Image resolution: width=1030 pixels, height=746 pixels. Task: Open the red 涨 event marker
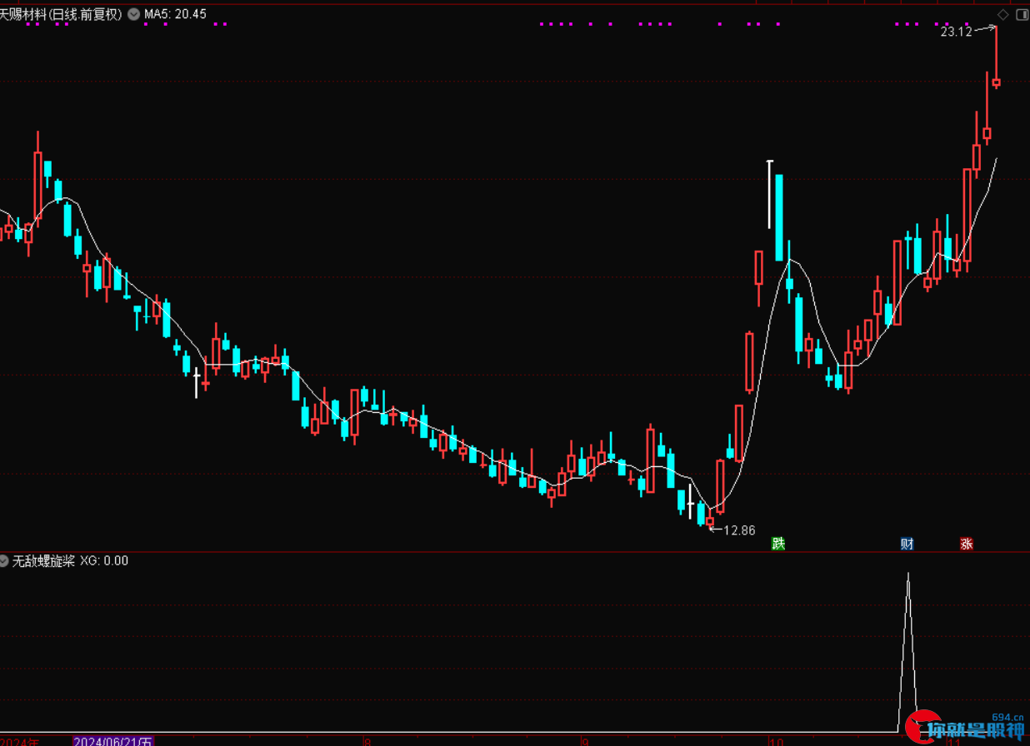pos(966,544)
